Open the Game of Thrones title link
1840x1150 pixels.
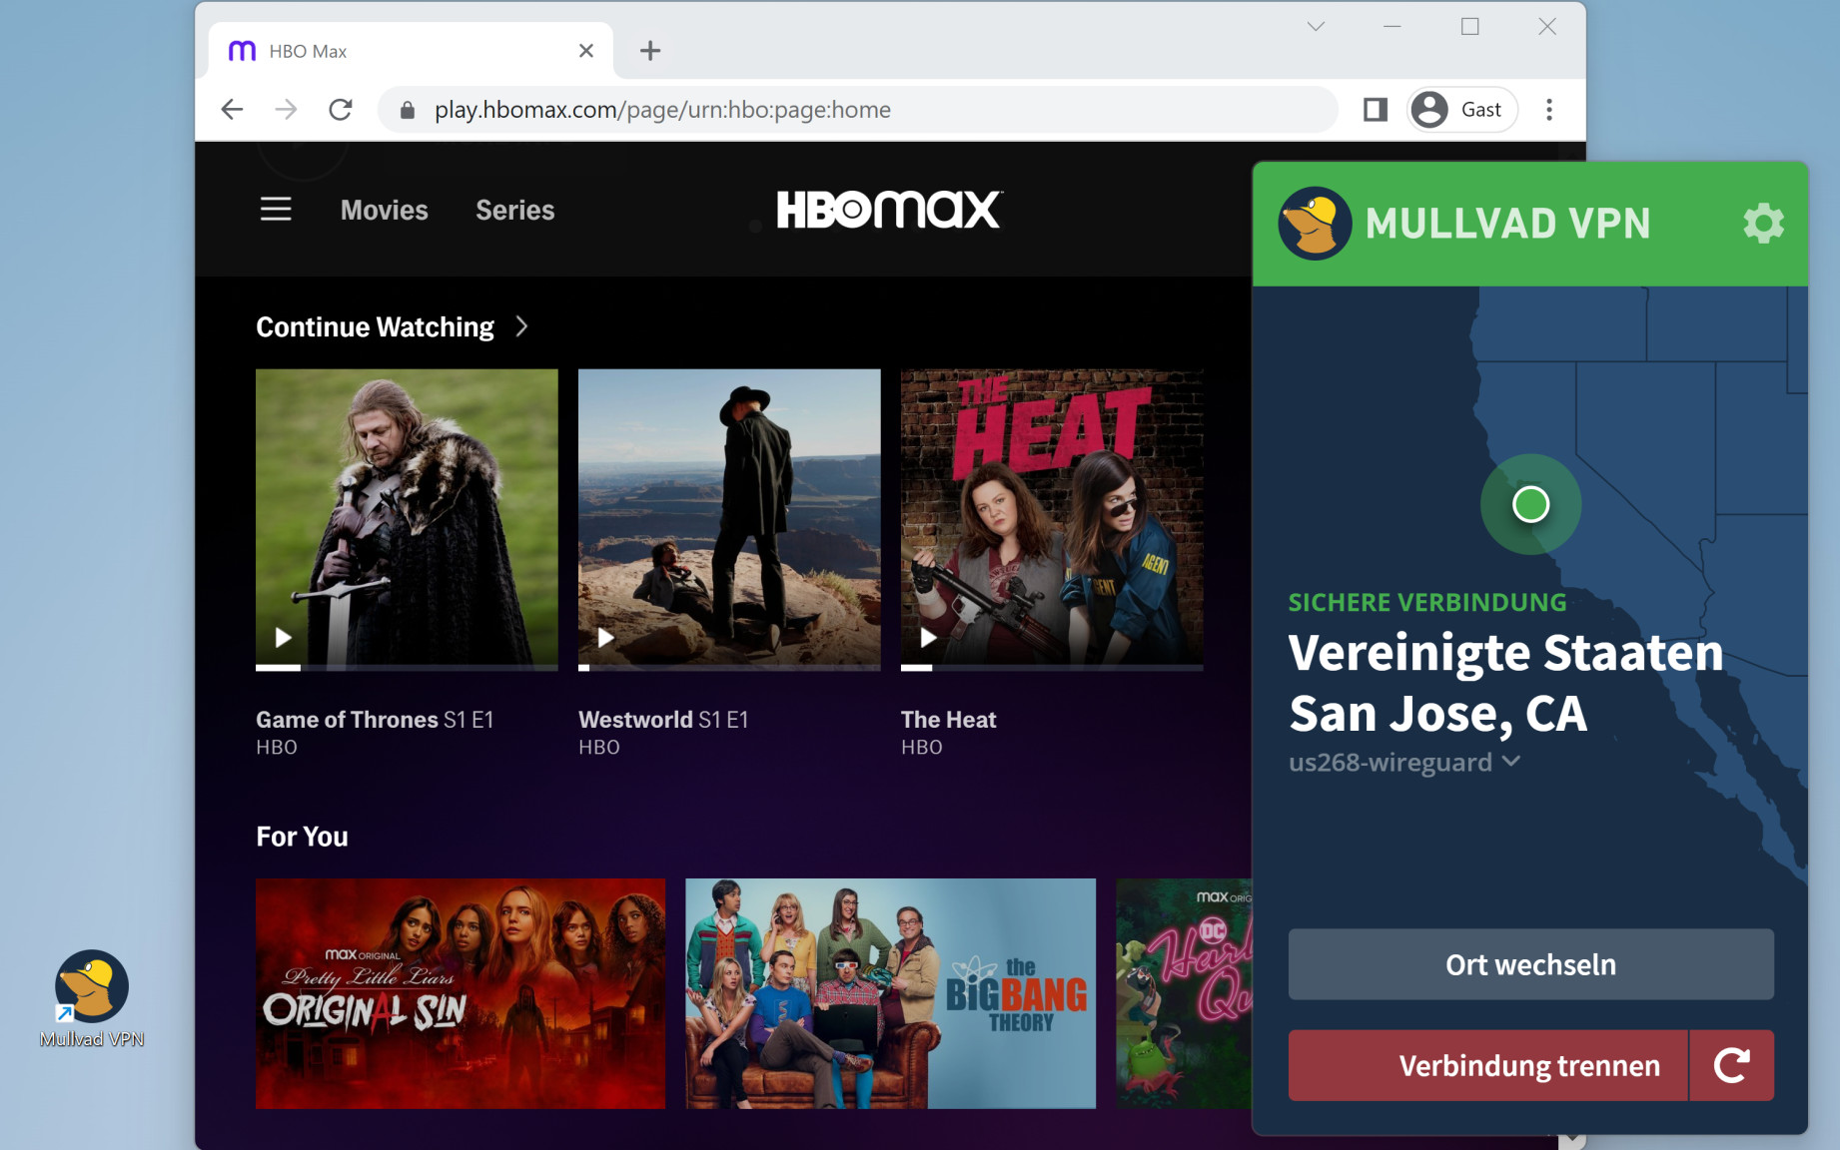347,720
